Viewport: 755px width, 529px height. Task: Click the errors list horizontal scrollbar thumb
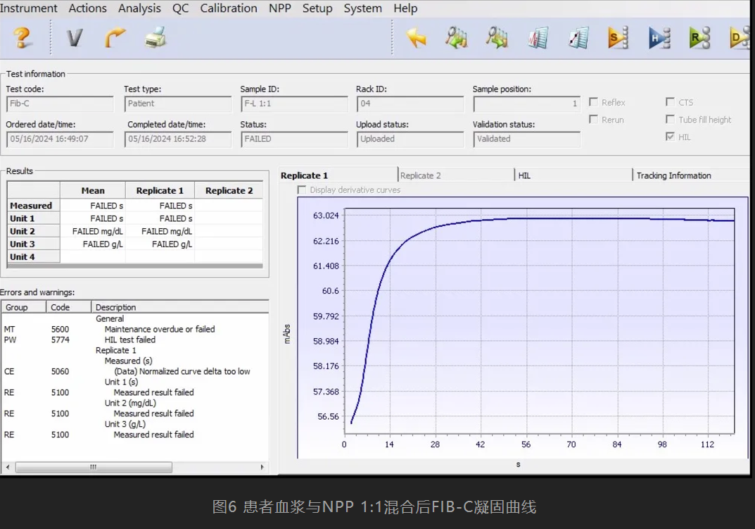pos(94,467)
